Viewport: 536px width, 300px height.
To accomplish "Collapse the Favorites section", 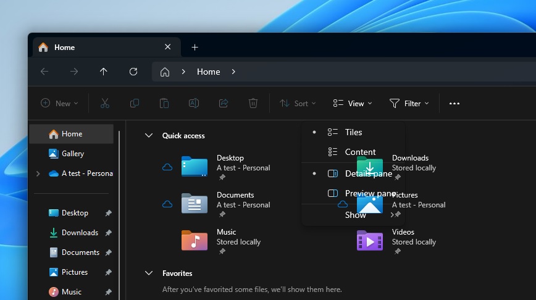I will pos(149,273).
